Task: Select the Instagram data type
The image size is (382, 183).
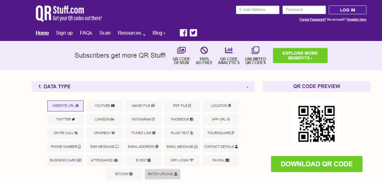Action: pos(143,120)
